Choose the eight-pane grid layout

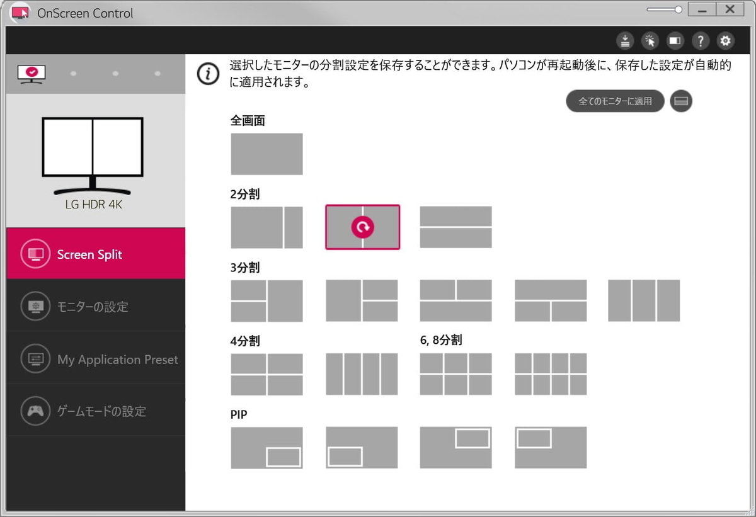tap(551, 374)
